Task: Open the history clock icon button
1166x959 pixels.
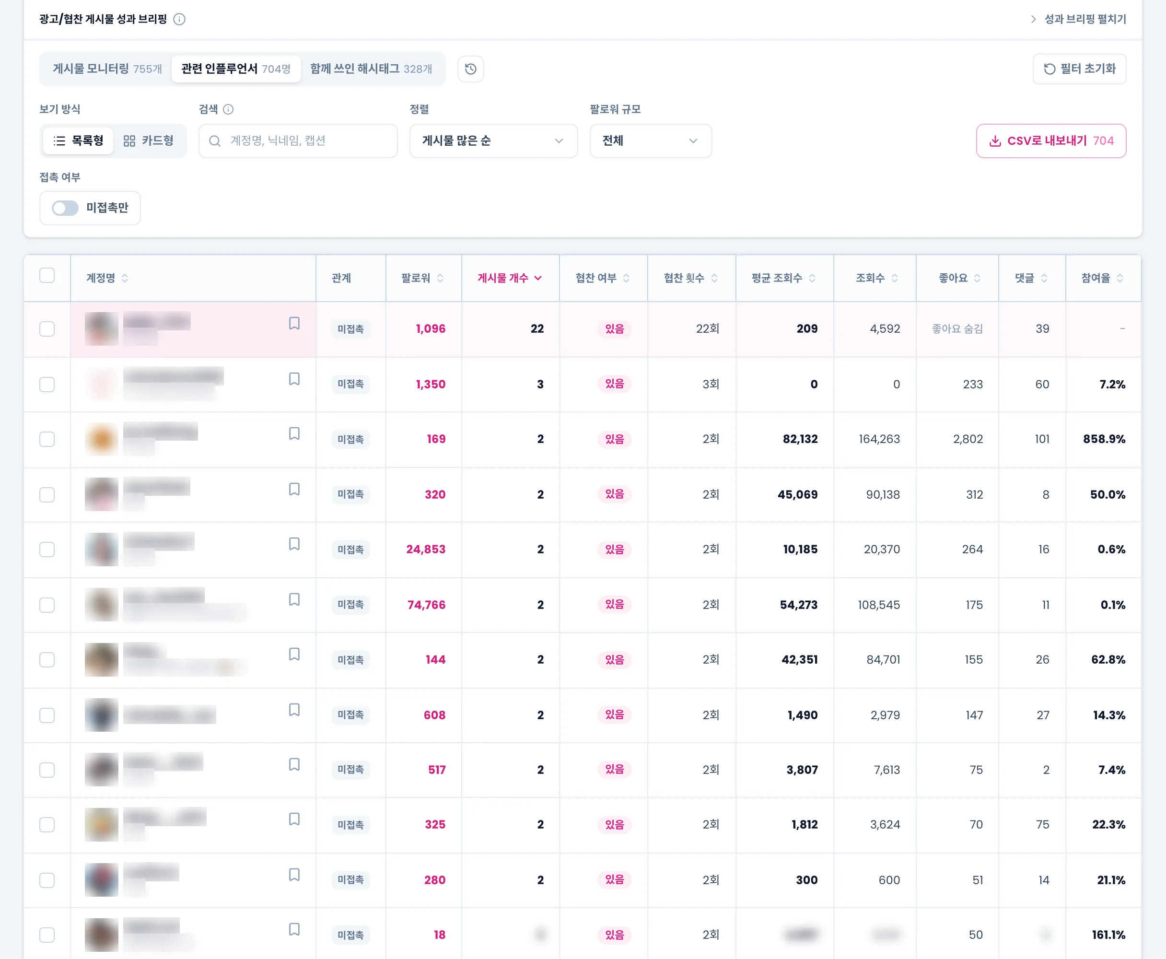Action: (471, 69)
